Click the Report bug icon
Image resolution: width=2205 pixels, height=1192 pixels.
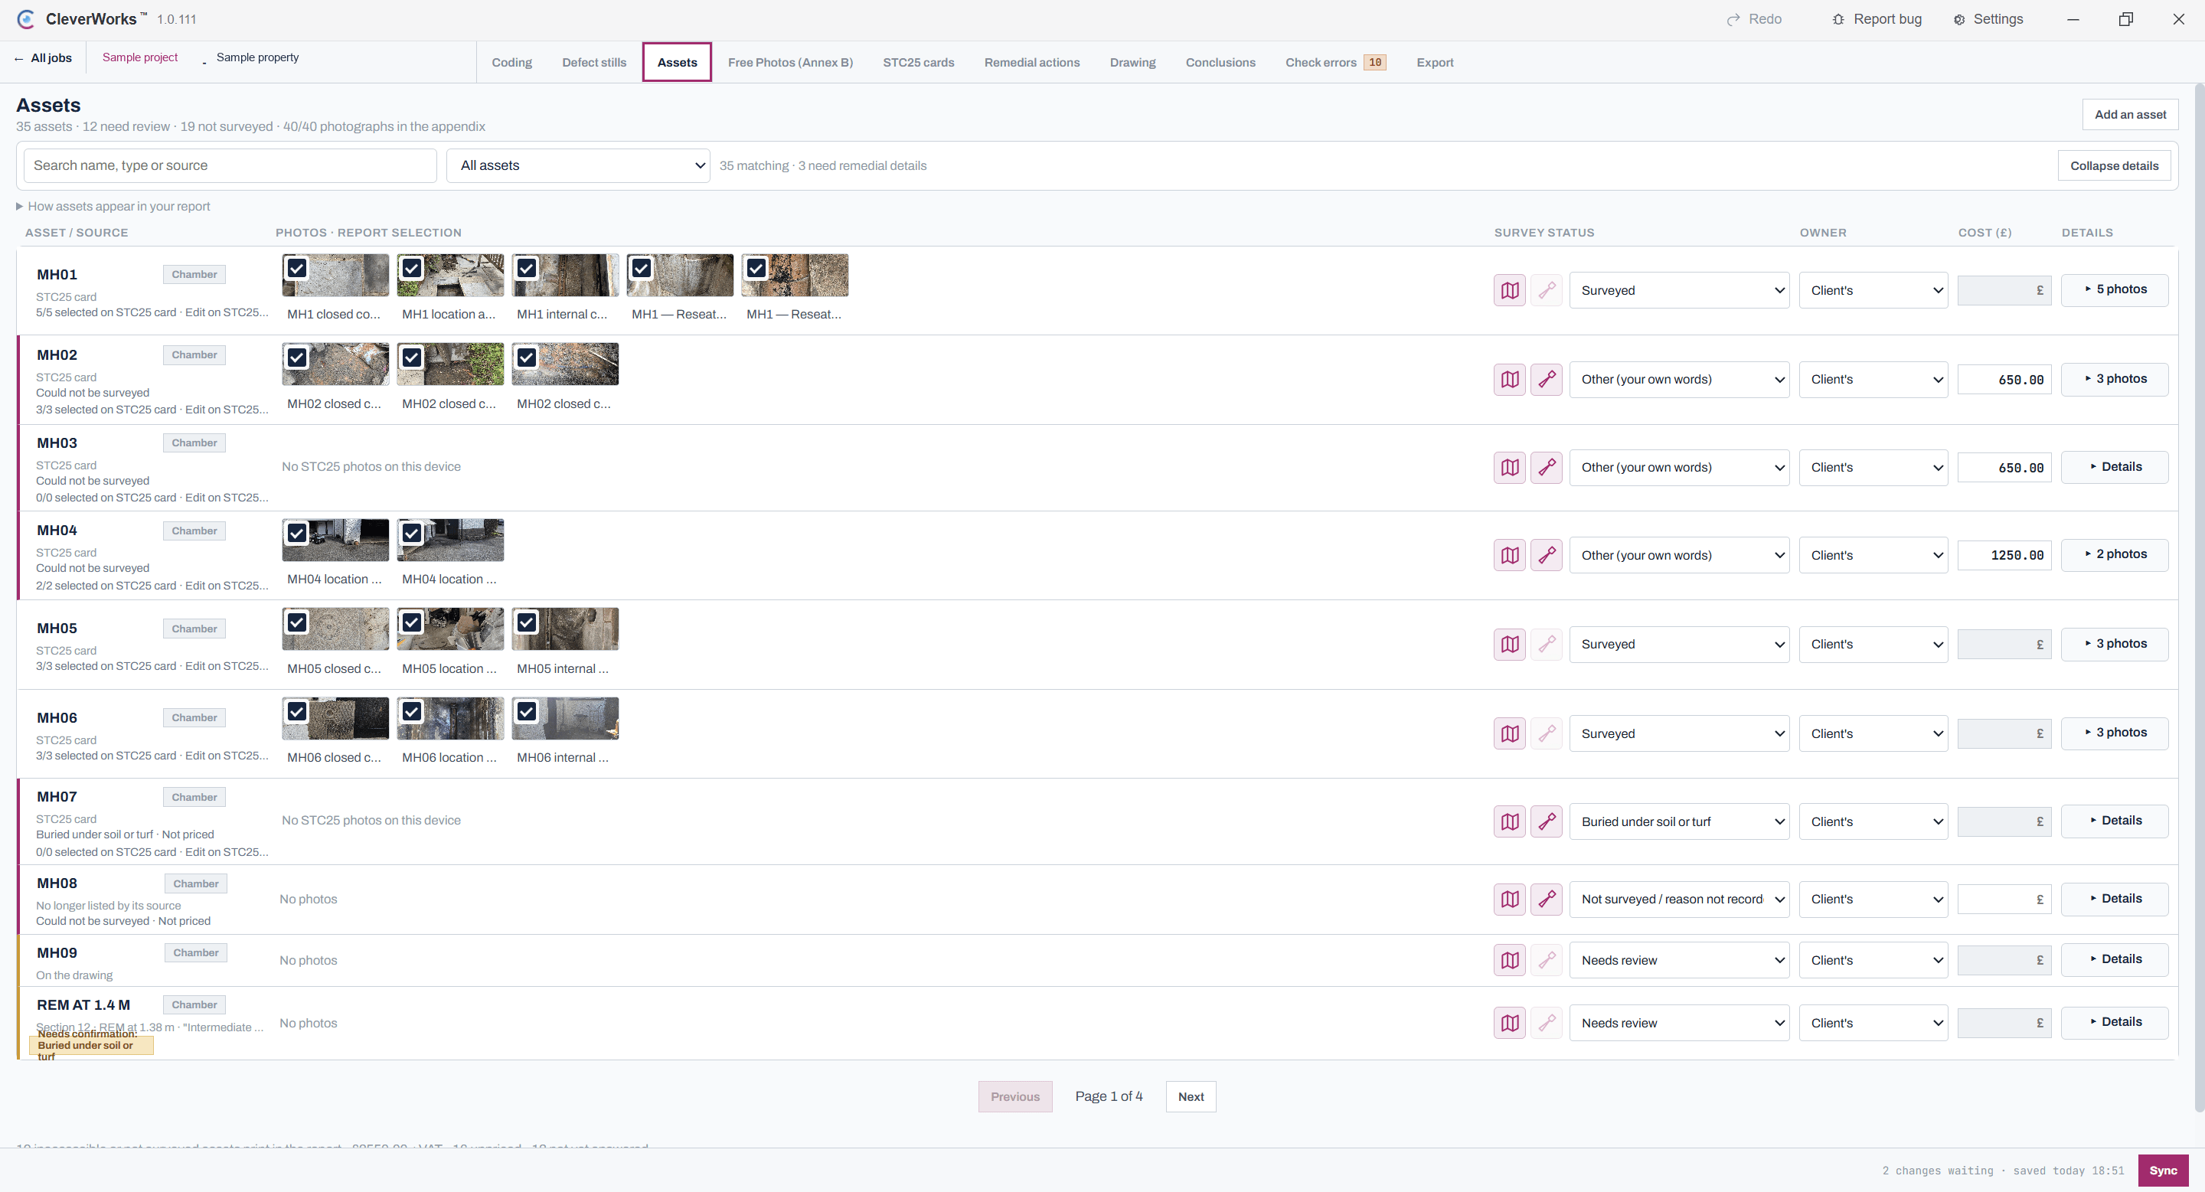[1837, 19]
